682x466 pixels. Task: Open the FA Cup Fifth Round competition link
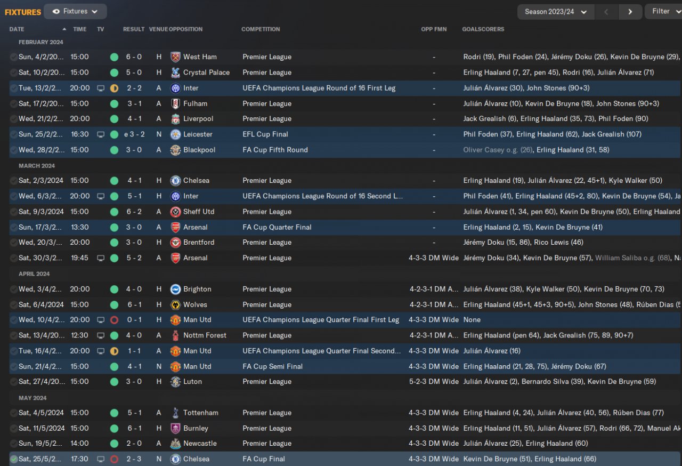click(x=275, y=150)
